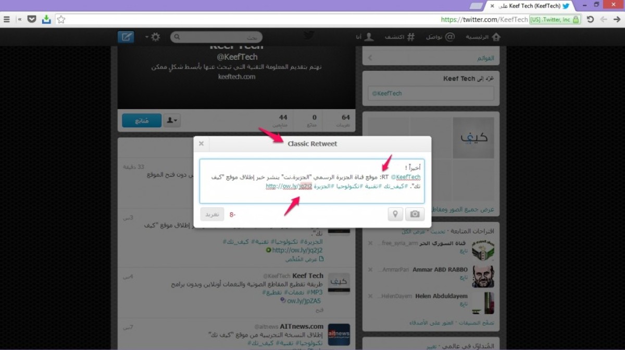Click the Pocket extension icon
This screenshot has height=350, width=625.
point(32,19)
